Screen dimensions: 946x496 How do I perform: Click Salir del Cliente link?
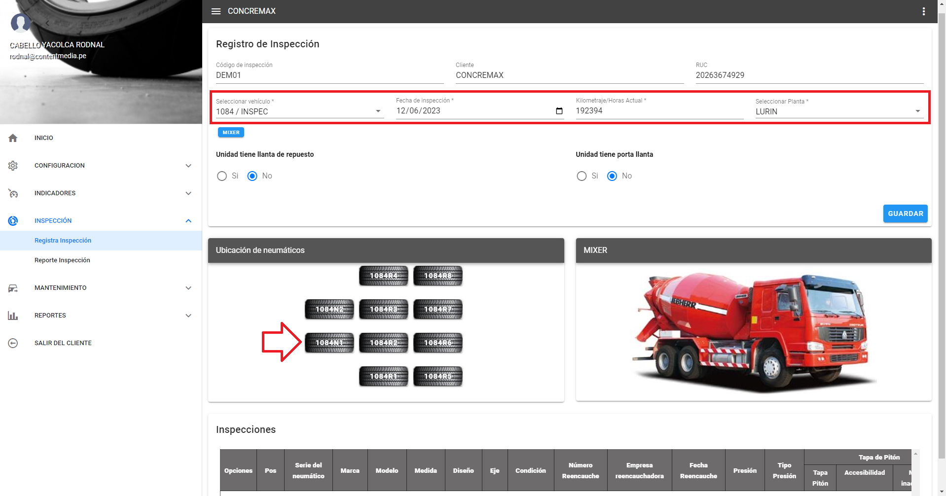[63, 343]
